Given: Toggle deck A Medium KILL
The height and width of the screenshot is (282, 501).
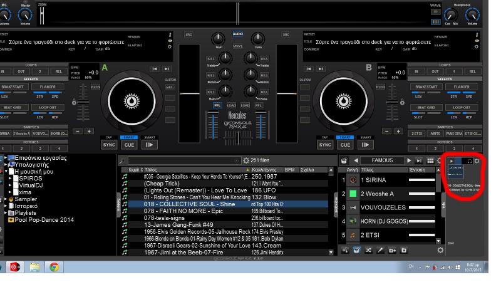Looking at the screenshot, I should tap(211, 75).
